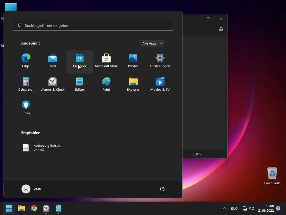Launch Chrome from the taskbar
This screenshot has height=215, width=286.
coord(34,208)
